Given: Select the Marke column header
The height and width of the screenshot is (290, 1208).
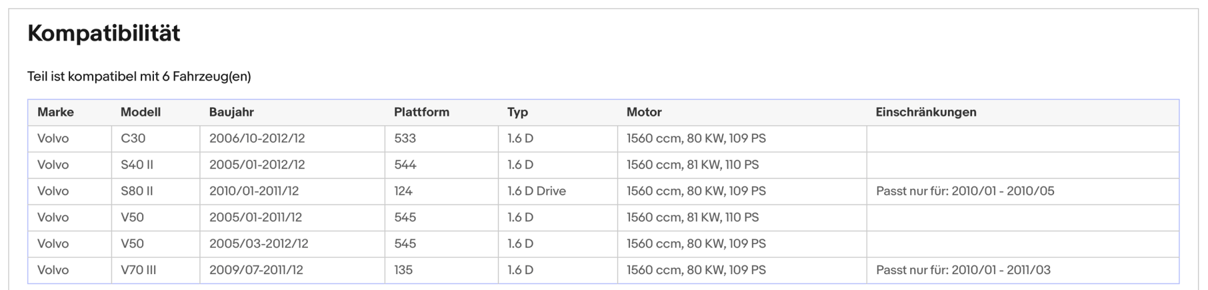Looking at the screenshot, I should tap(55, 112).
